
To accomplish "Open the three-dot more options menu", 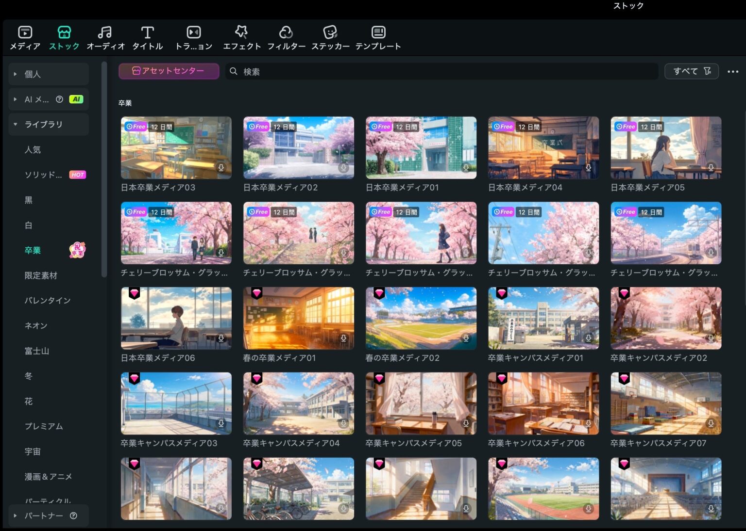I will (732, 71).
